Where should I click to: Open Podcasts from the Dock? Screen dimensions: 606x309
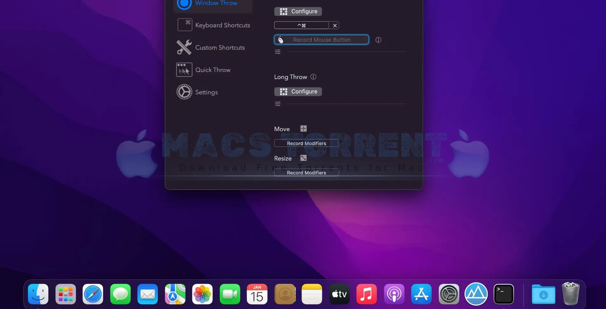[x=394, y=294]
